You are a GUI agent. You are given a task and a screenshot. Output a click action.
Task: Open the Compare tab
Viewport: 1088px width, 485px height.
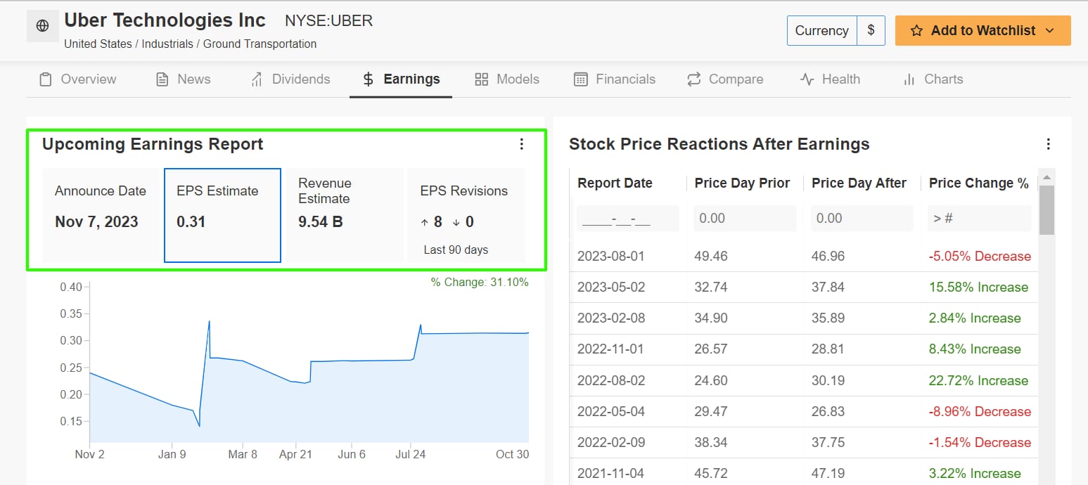click(725, 79)
